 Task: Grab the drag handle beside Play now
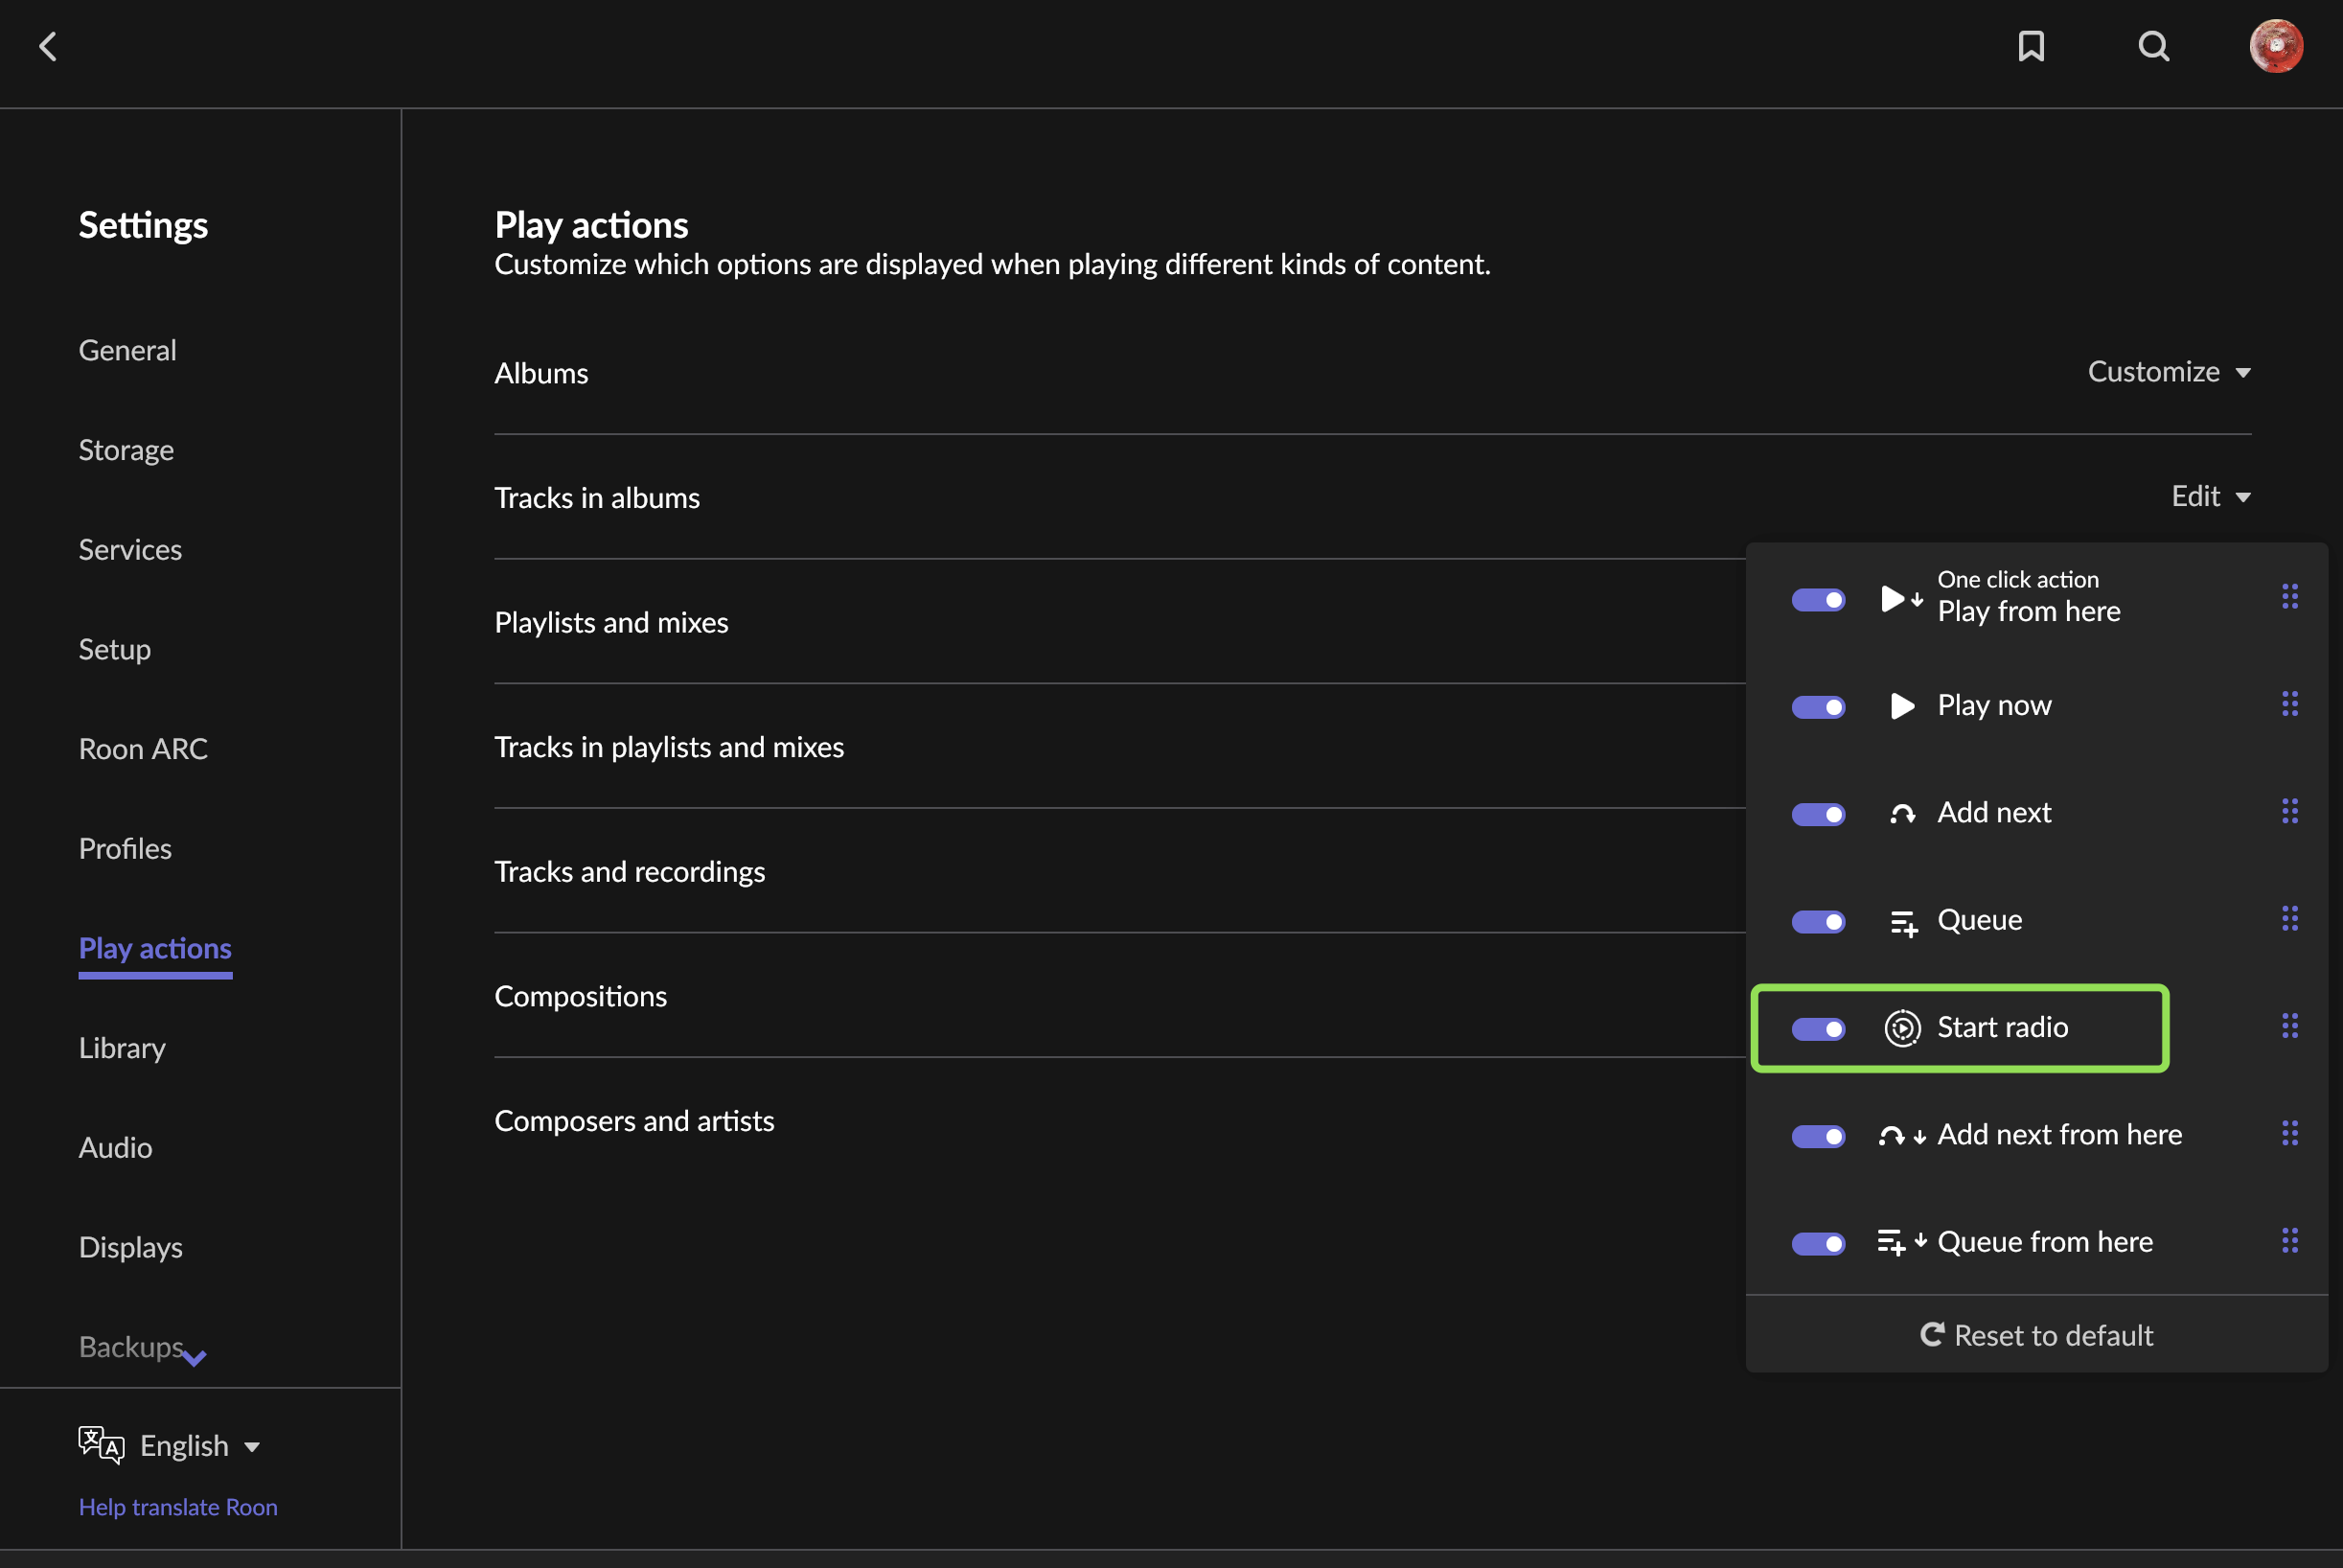click(x=2289, y=704)
